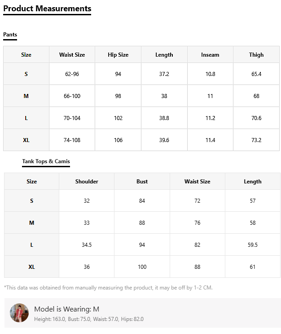
Task: Select the Pants section tab
Action: point(10,35)
